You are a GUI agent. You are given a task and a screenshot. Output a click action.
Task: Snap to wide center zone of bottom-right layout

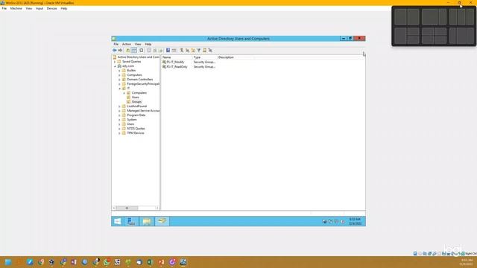tap(461, 36)
